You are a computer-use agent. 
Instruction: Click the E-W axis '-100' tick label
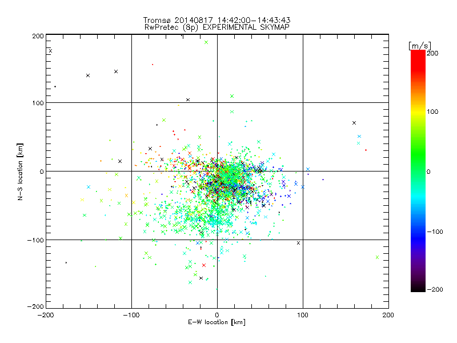click(x=131, y=315)
